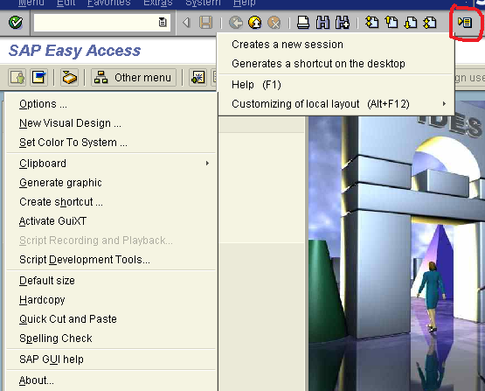Collapse the command field with arrow
Viewport: 485px width, 391px height.
pos(186,22)
